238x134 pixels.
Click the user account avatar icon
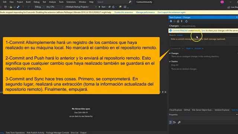click(x=222, y=2)
